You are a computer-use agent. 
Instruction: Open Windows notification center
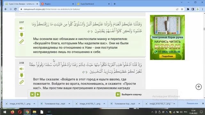pyautogui.click(x=201, y=112)
